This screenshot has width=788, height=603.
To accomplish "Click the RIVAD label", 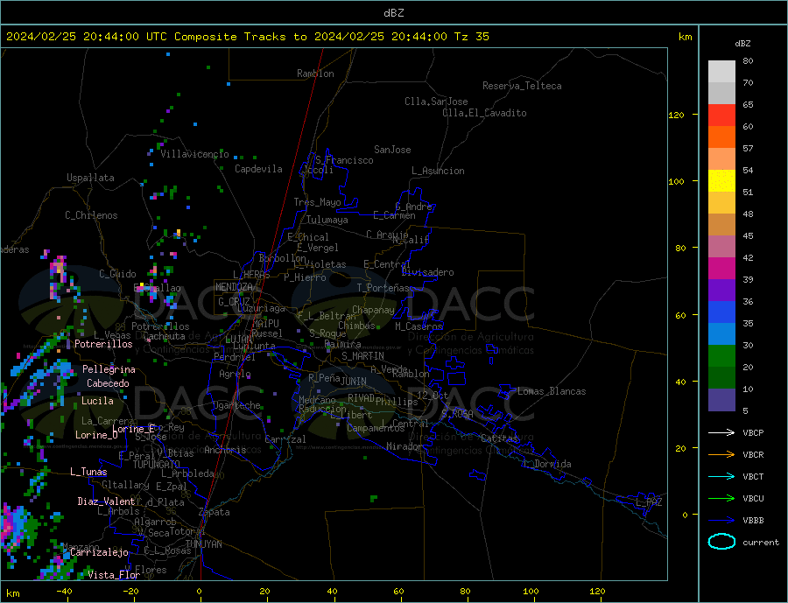I will 361,398.
